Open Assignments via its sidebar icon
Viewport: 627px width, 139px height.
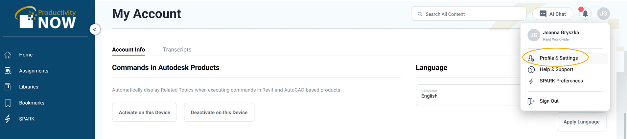point(8,71)
